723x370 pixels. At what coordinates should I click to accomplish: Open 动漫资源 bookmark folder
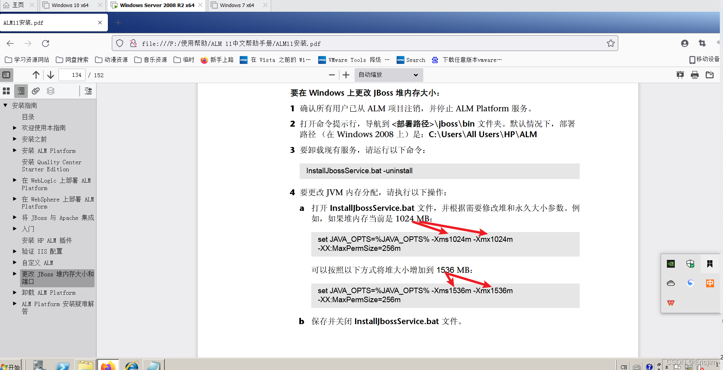tap(111, 60)
